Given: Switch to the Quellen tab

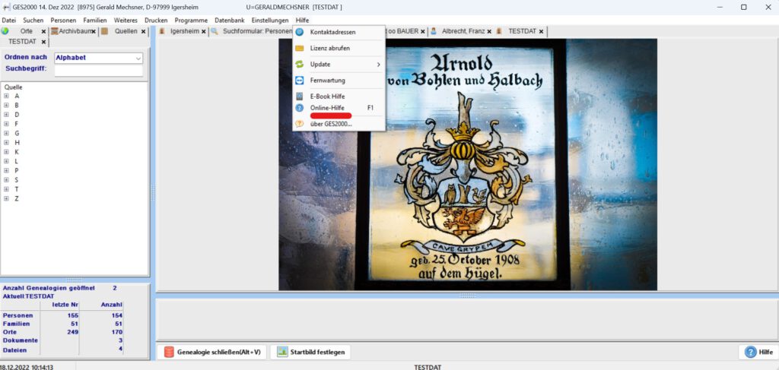Looking at the screenshot, I should [126, 30].
